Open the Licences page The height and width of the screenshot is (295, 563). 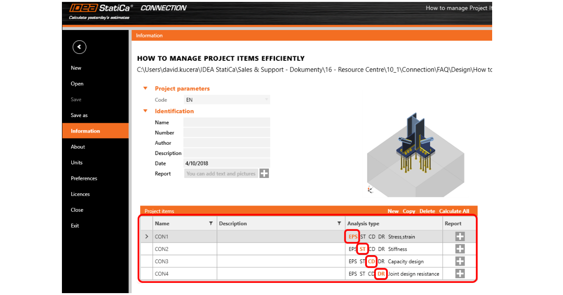80,194
